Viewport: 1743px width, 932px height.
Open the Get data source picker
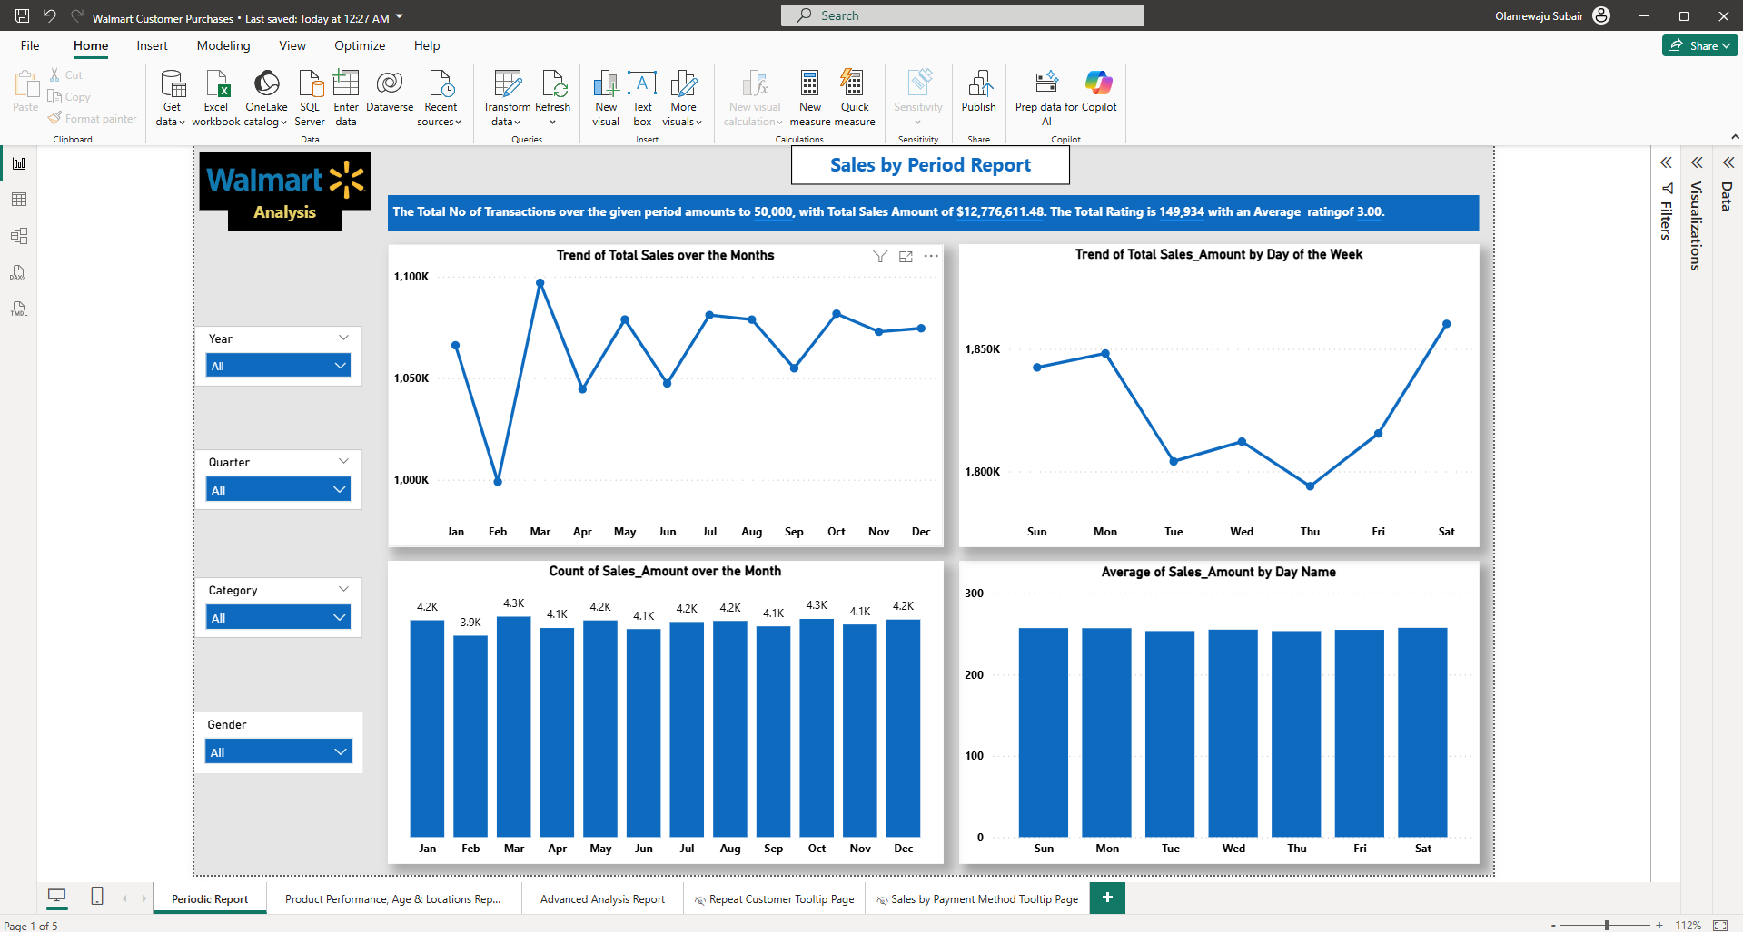point(171,98)
